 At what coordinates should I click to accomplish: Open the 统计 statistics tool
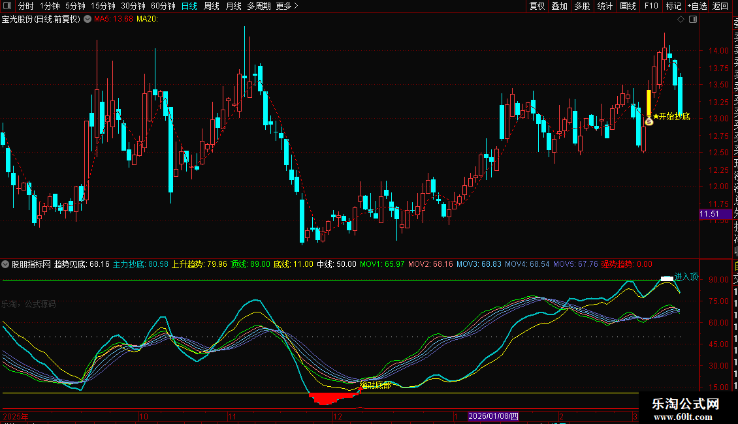click(x=605, y=6)
